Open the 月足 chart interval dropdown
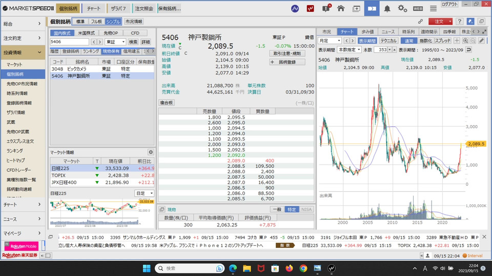This screenshot has width=492, height=276. tap(330, 41)
